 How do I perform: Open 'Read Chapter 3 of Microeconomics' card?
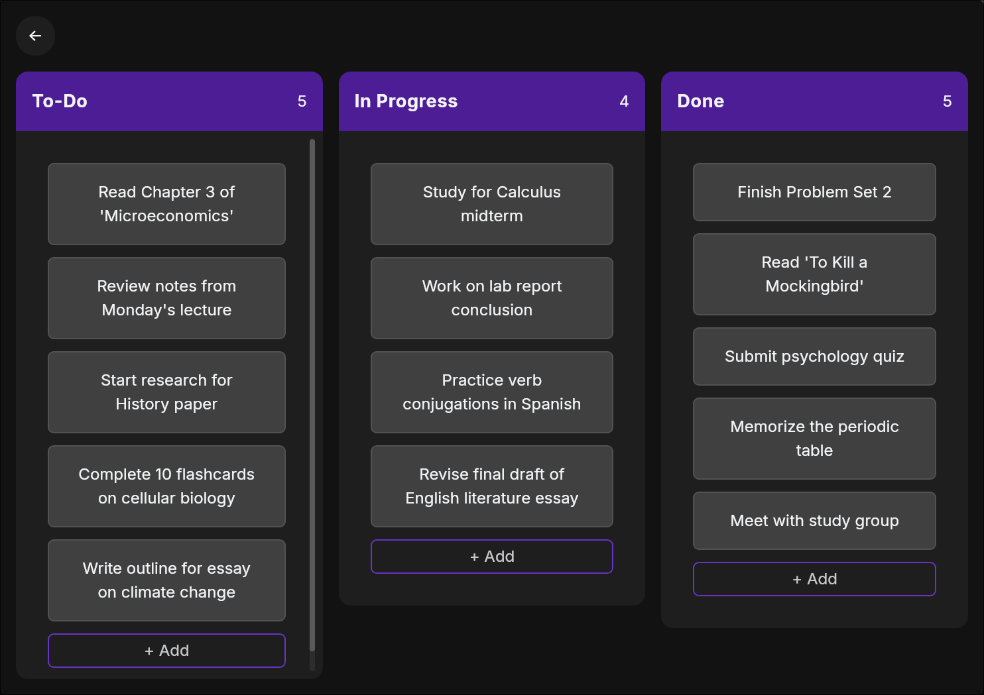tap(166, 204)
